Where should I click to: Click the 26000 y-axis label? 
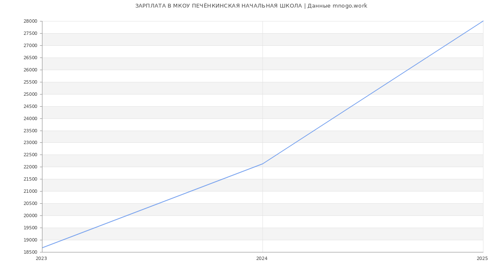31,70
